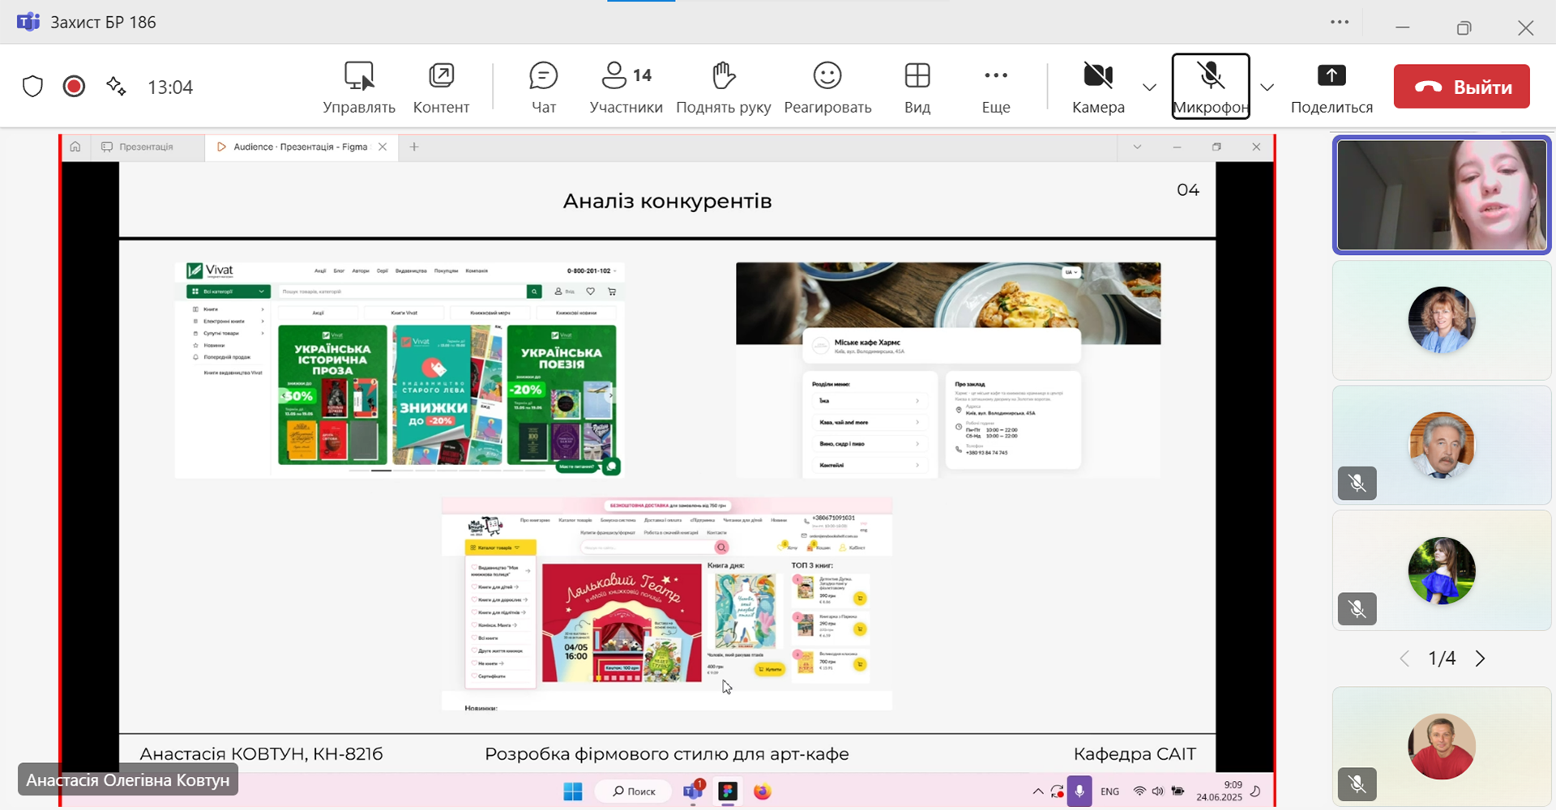Go to next page of participants
1556x810 pixels.
click(x=1480, y=659)
